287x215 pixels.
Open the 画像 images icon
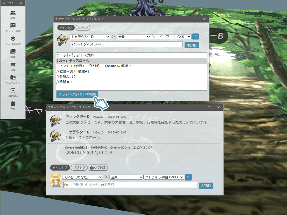pyautogui.click(x=13, y=52)
